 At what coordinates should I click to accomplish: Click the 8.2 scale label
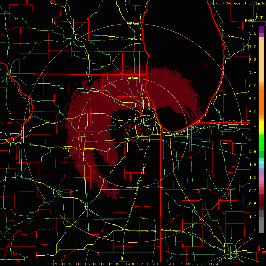pyautogui.click(x=253, y=59)
